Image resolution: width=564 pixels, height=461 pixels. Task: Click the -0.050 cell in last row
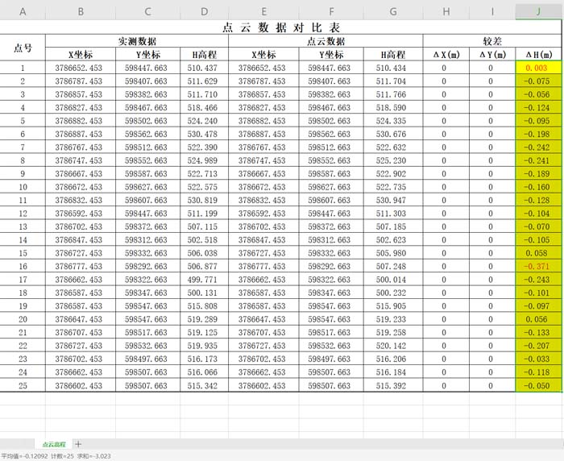click(537, 386)
